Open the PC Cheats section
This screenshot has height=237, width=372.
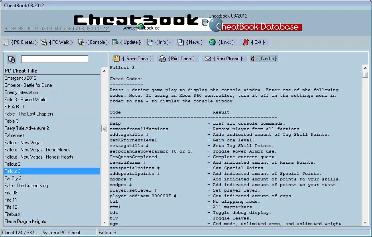tap(24, 42)
